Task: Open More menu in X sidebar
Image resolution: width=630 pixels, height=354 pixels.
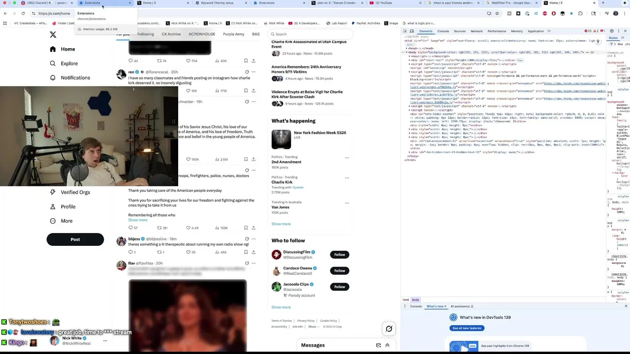Action: click(x=61, y=221)
